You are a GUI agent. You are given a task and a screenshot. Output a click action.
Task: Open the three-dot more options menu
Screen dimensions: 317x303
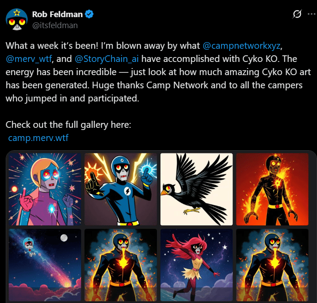(x=312, y=14)
